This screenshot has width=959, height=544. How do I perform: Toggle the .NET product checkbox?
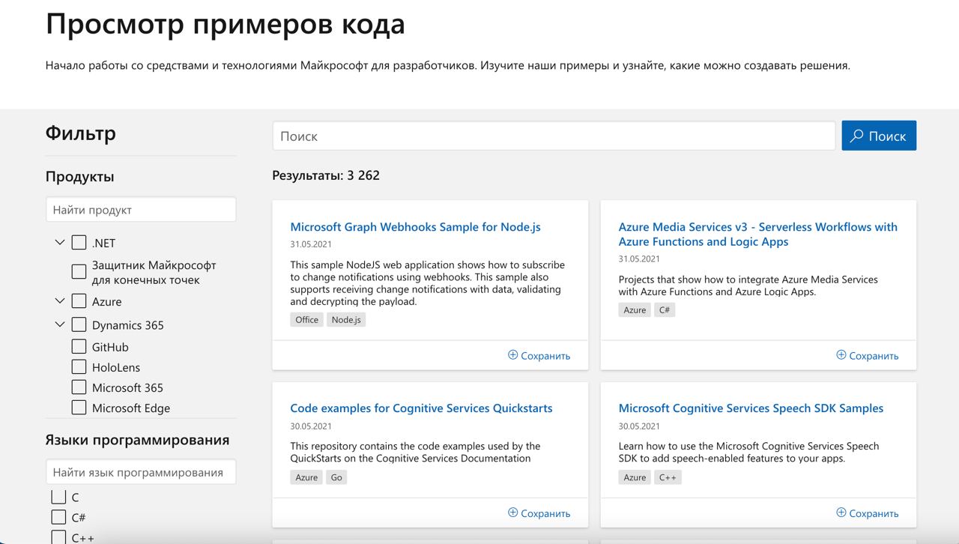click(x=79, y=243)
